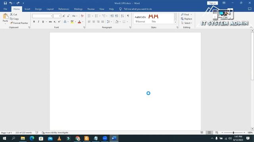
Task: Open Microsoft Edge from taskbar
Action: click(32, 138)
